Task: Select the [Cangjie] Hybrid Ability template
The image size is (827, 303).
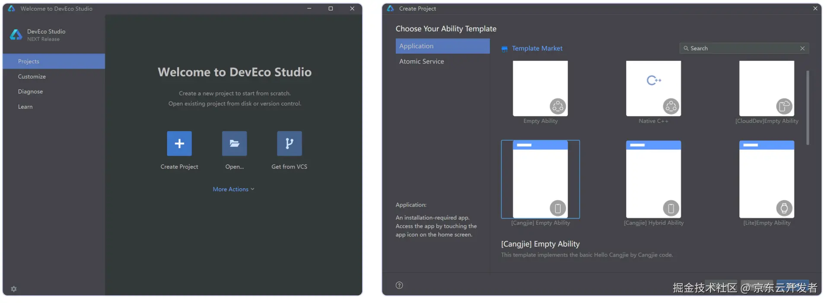Action: [x=653, y=179]
